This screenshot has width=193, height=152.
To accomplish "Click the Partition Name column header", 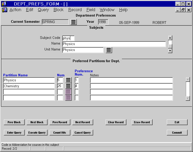I will click(15, 75).
